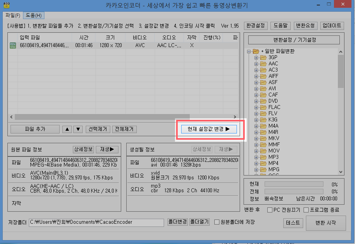Click 현재 설정값 변경 button
The image size is (355, 244).
pyautogui.click(x=209, y=129)
